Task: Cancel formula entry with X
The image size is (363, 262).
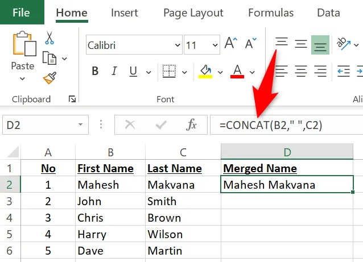Action: point(130,125)
